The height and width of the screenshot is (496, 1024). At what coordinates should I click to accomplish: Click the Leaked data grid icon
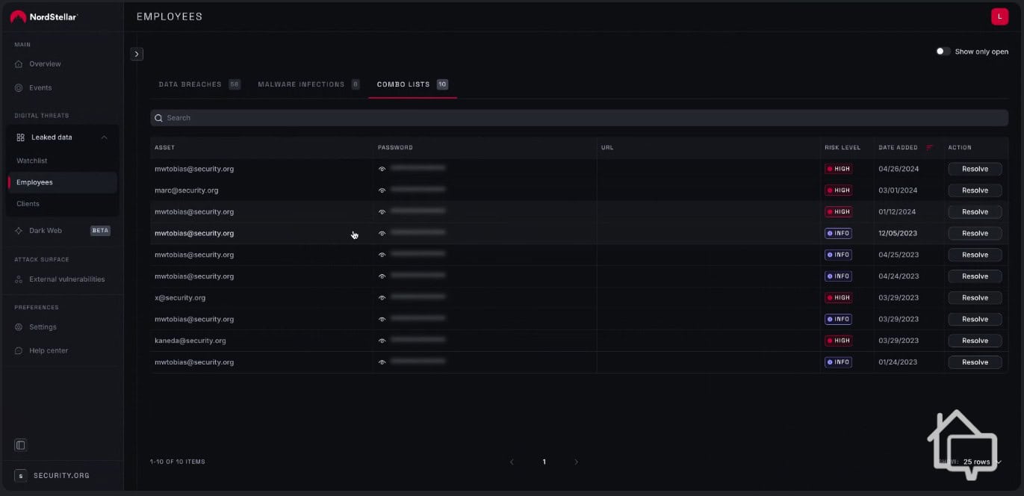21,137
